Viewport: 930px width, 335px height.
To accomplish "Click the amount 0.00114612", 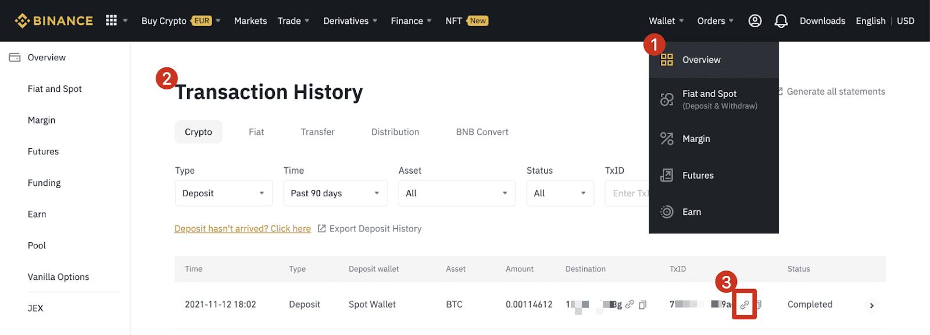I will (x=529, y=304).
